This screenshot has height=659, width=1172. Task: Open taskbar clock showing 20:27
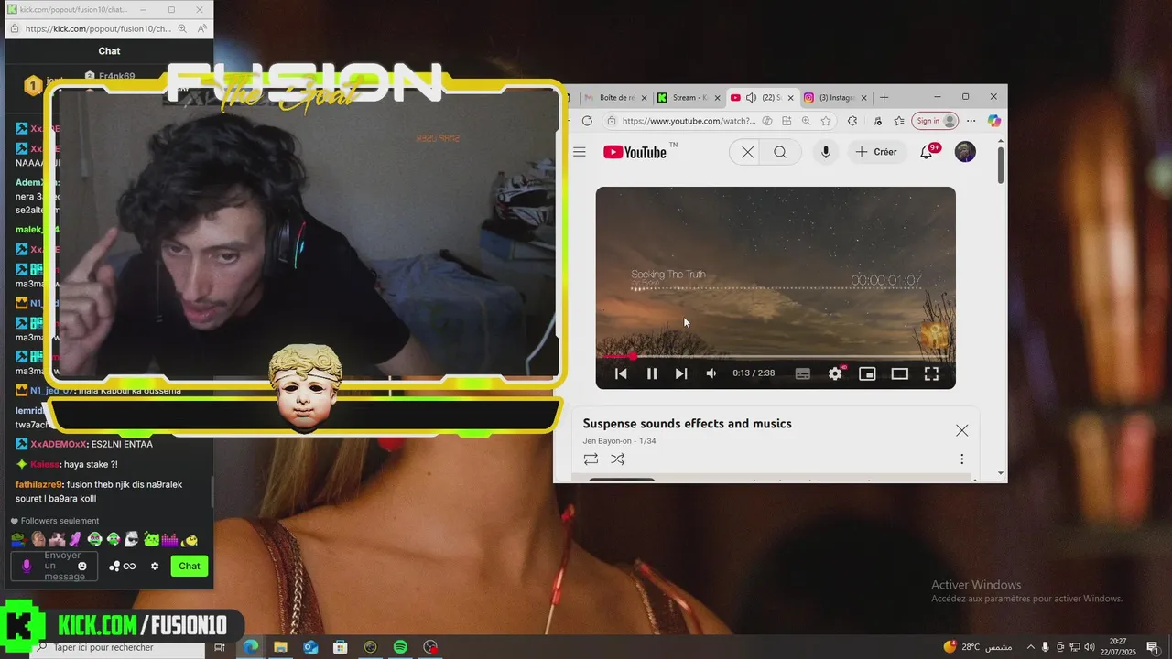pyautogui.click(x=1118, y=647)
